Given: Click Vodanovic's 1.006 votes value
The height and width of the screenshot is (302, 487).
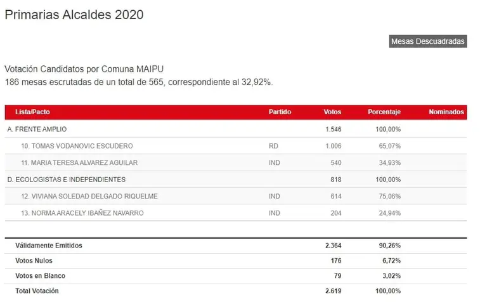Looking at the screenshot, I should pos(333,146).
